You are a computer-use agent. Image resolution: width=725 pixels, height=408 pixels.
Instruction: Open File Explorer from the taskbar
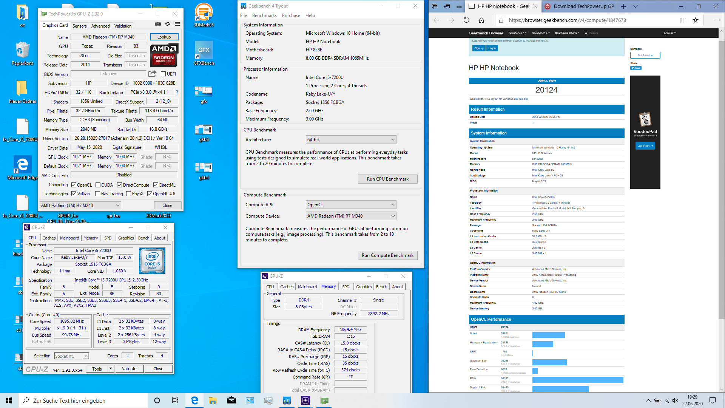tap(213, 400)
